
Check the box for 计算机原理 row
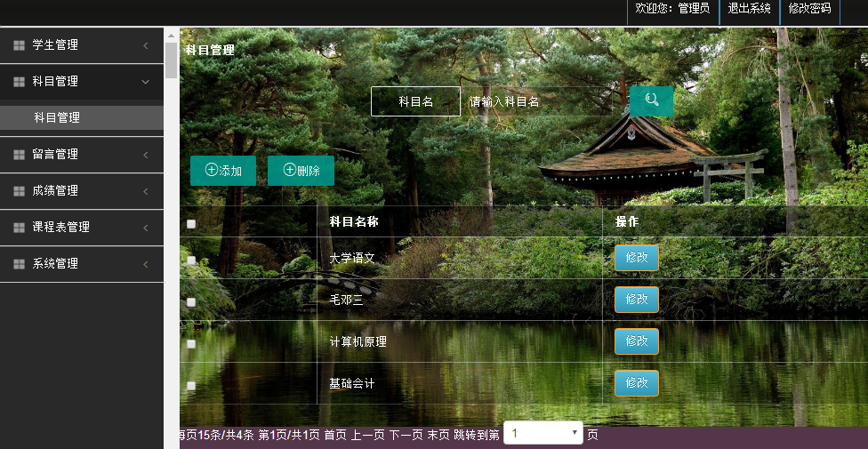pos(191,344)
